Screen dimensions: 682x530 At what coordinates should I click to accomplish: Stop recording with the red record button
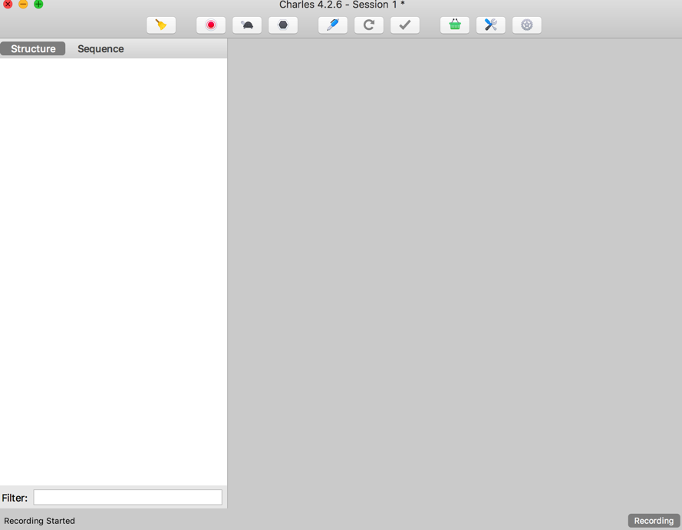[211, 25]
